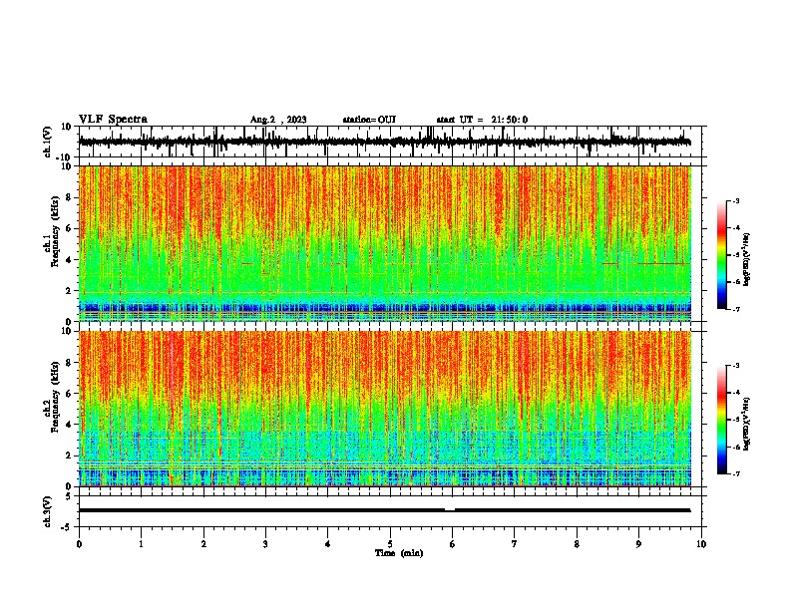
Task: Click the white gap in the ch.3 trace
Action: (450, 510)
